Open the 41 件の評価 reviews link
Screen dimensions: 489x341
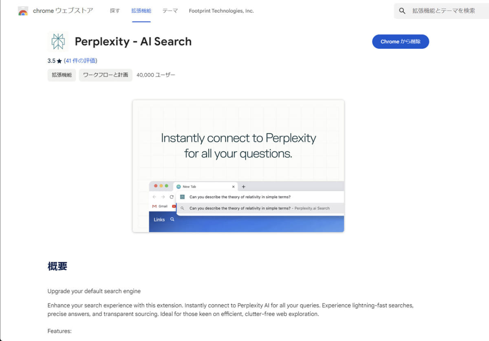pyautogui.click(x=80, y=60)
